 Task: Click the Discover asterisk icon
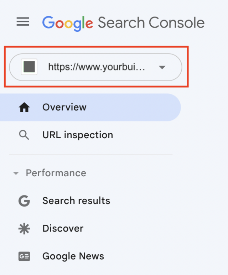24,229
